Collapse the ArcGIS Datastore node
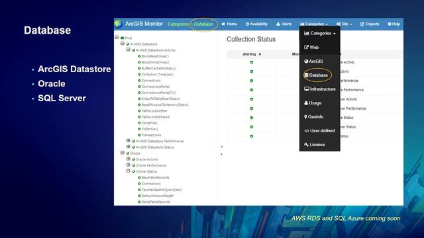Screen dimensions: 424x238 coord(123,44)
